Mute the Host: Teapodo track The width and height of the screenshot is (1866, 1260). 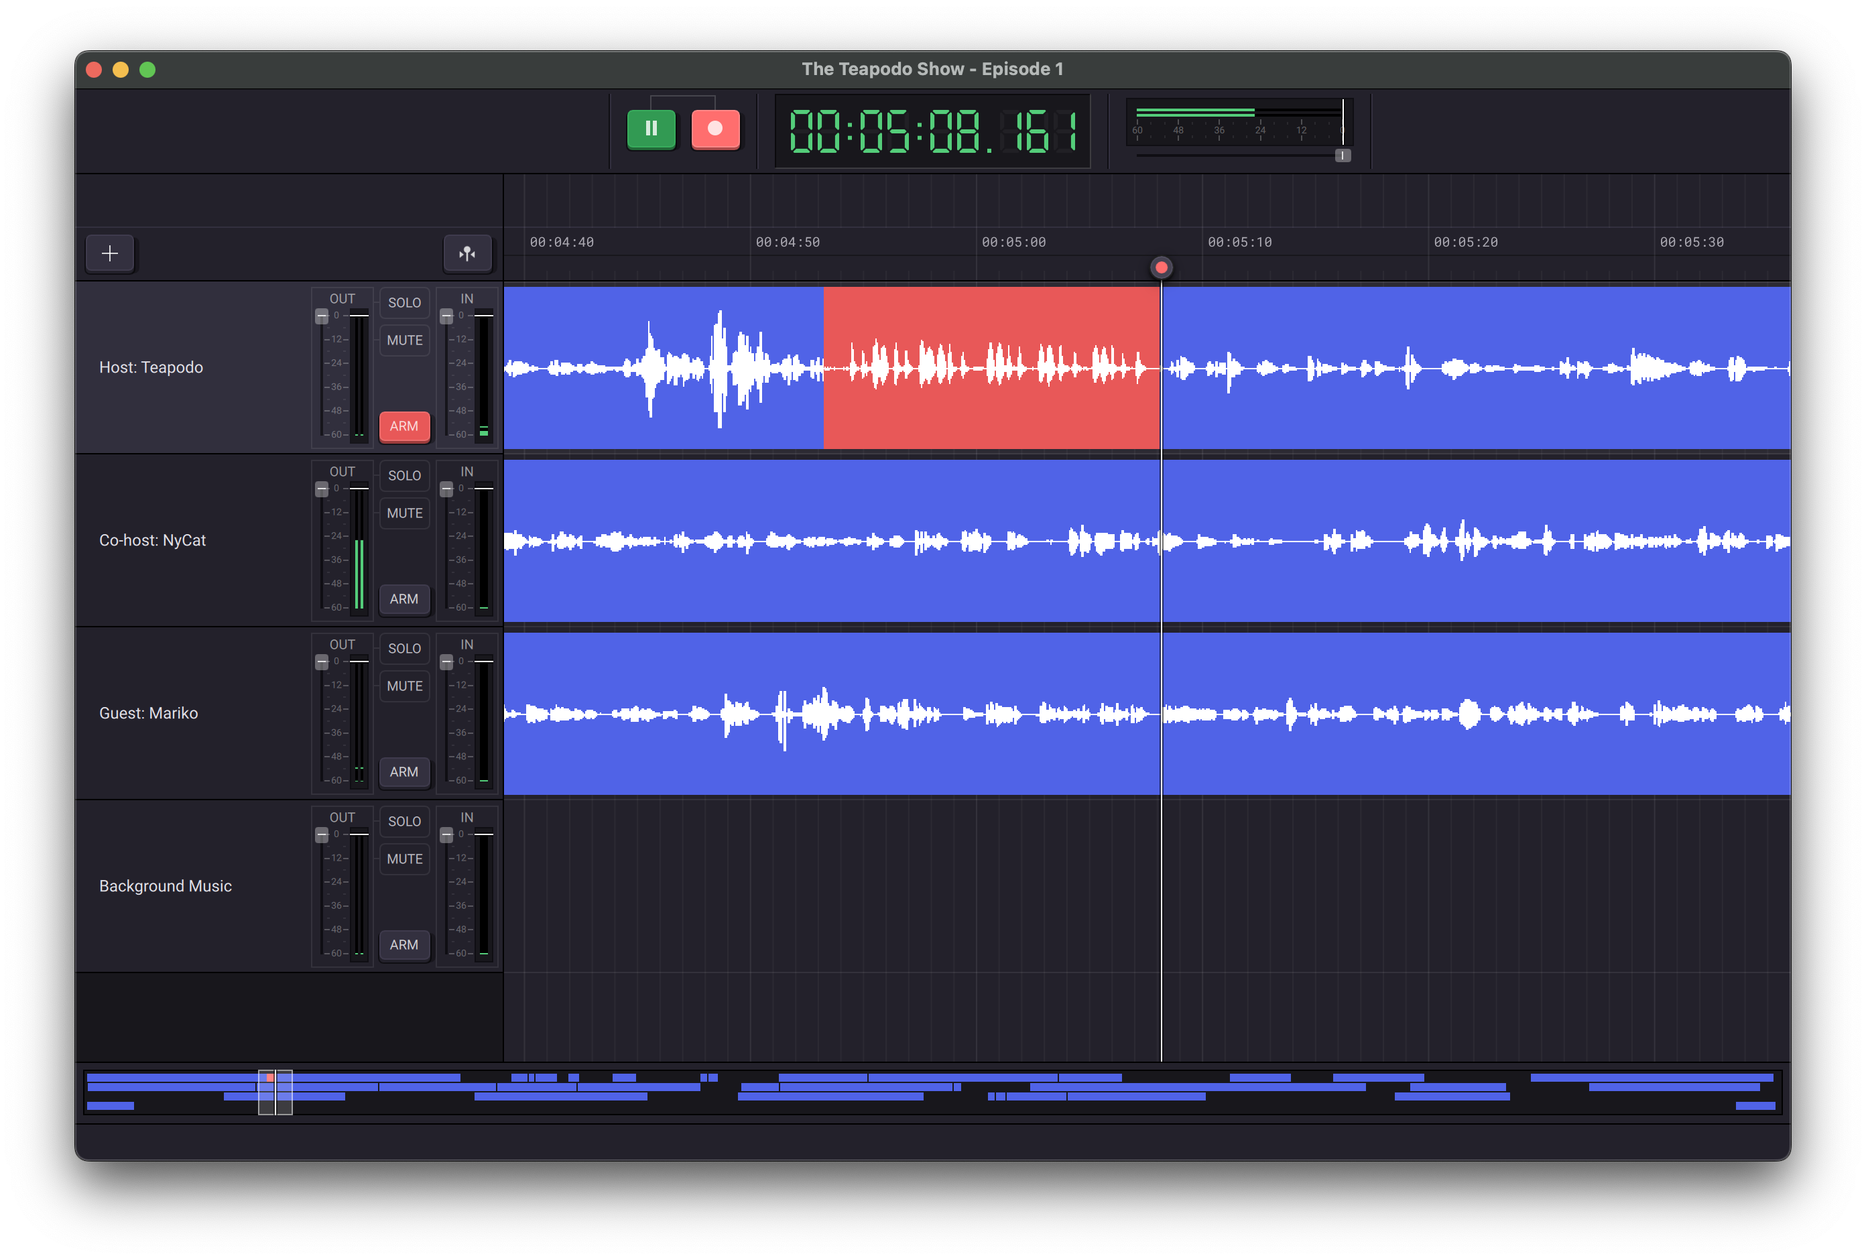click(x=404, y=340)
